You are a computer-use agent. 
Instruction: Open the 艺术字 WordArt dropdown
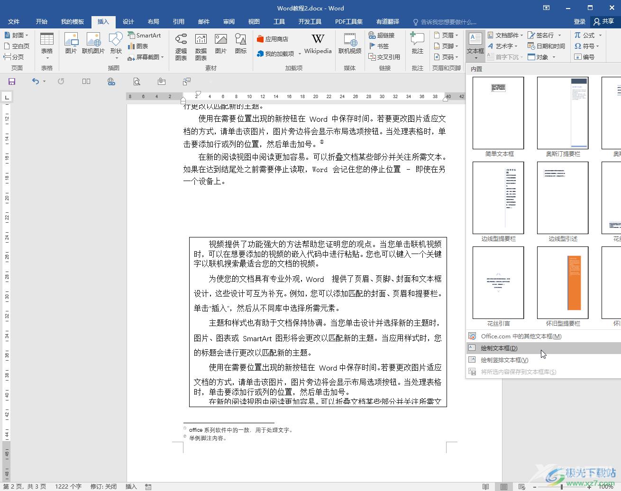coord(502,46)
